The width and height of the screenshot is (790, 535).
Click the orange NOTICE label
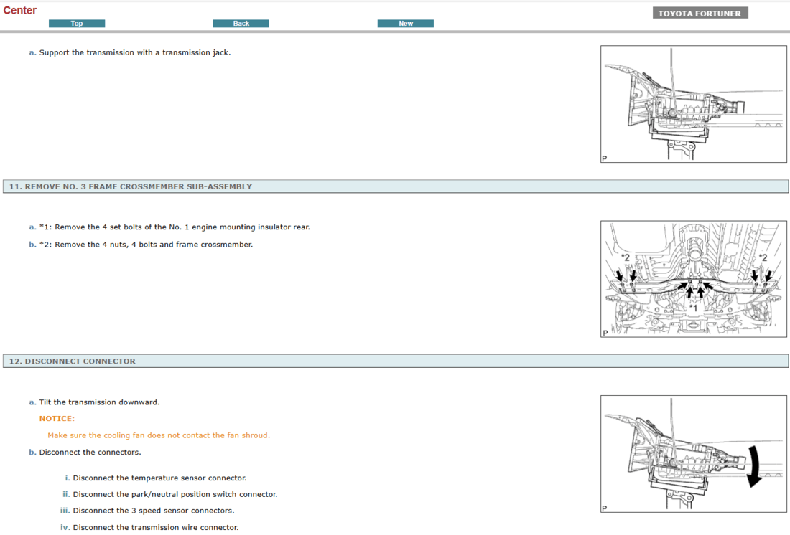pyautogui.click(x=57, y=419)
